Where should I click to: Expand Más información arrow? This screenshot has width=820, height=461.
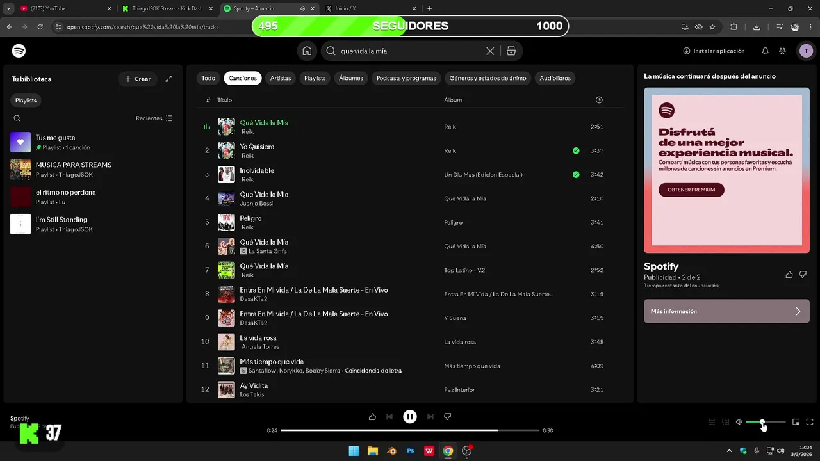point(798,311)
